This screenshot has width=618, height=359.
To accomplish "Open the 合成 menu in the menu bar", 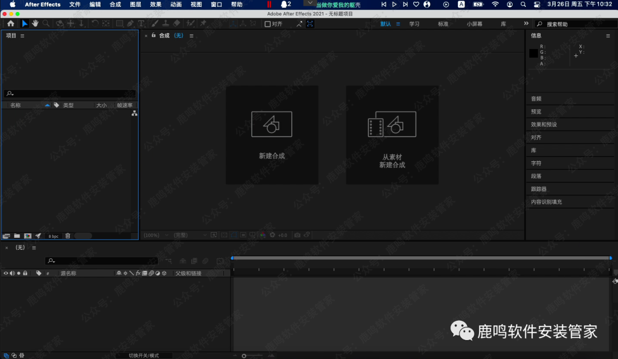I will tap(115, 4).
